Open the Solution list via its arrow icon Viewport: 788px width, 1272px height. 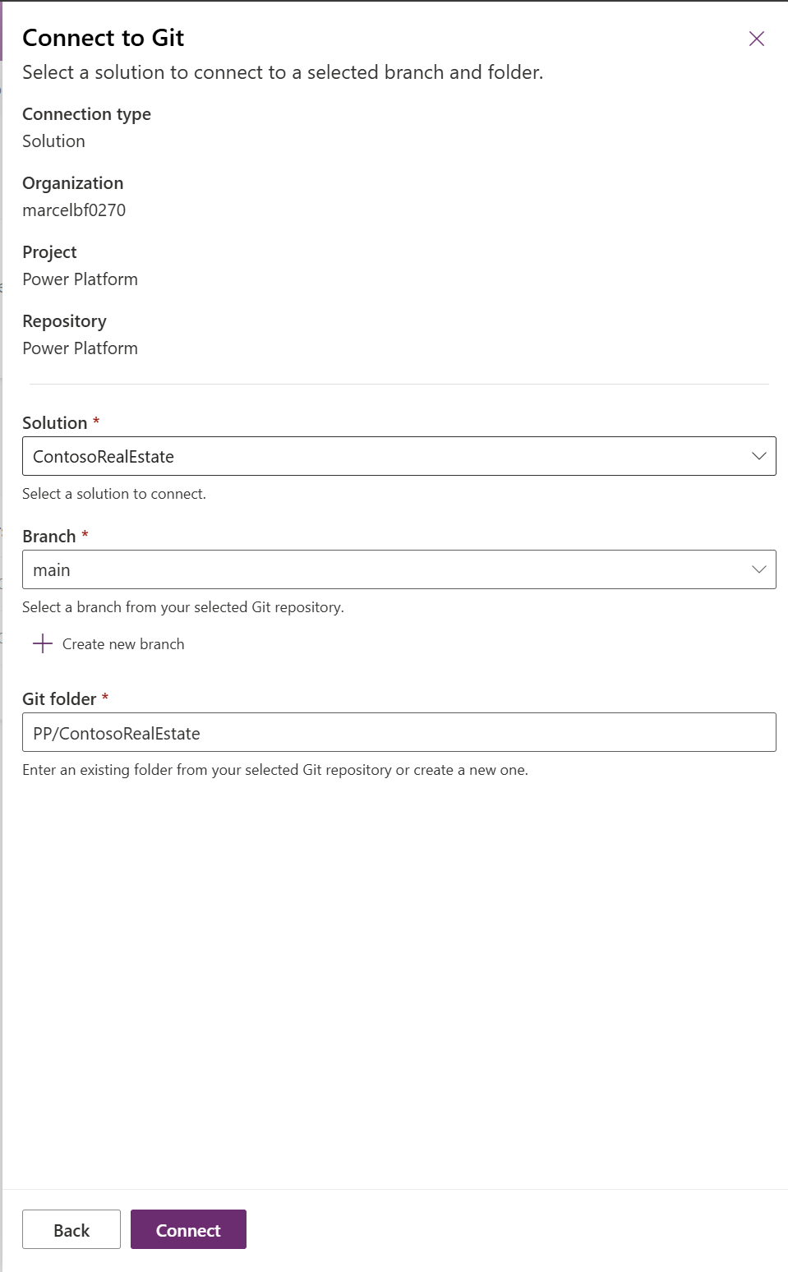click(x=758, y=455)
